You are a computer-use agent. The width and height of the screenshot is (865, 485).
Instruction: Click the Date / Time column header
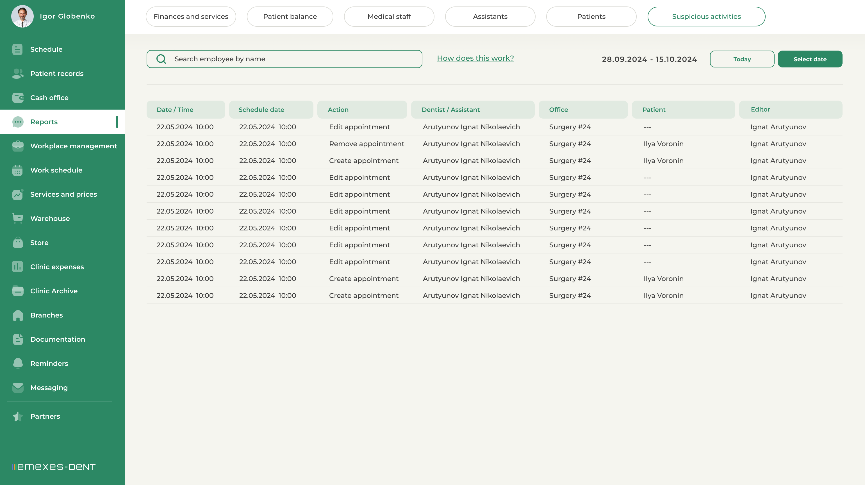tap(186, 110)
